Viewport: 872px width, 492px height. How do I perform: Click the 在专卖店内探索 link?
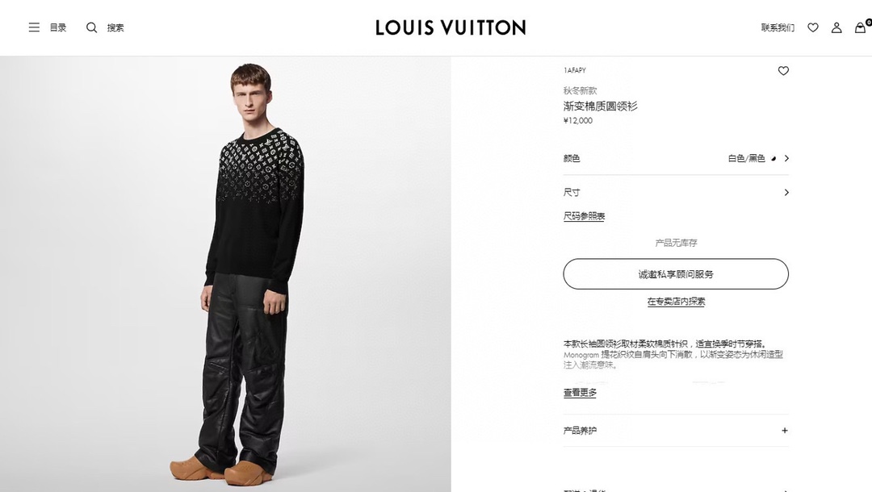[676, 302]
